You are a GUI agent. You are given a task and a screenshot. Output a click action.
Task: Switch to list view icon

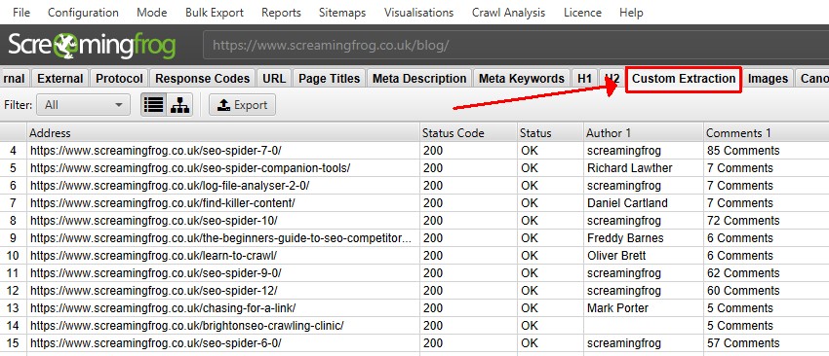(x=153, y=105)
